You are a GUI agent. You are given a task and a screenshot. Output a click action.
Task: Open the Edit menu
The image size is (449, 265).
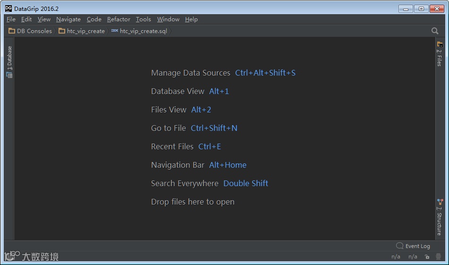coord(26,19)
